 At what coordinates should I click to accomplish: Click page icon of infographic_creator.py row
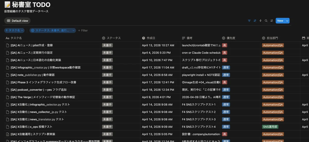coord(7,68)
